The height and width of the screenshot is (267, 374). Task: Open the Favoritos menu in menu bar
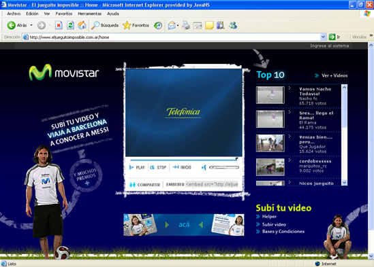64,14
